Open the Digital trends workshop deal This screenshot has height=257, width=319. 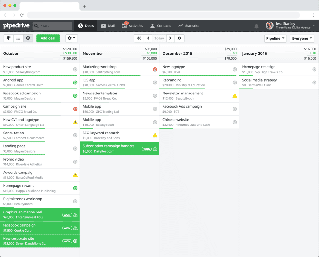40,202
